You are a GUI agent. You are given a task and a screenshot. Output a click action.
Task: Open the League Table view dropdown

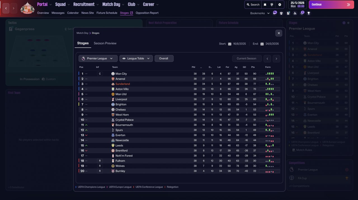click(136, 58)
